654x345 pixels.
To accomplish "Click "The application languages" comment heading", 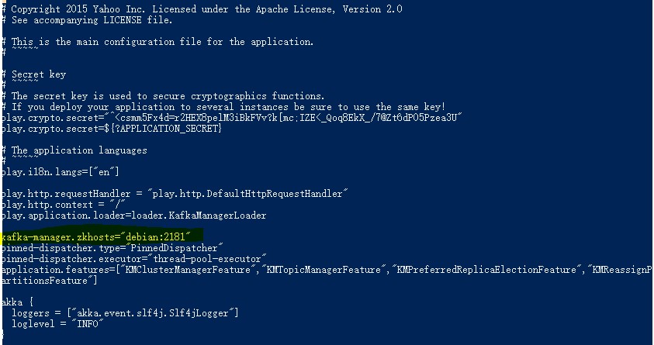I will 79,150.
